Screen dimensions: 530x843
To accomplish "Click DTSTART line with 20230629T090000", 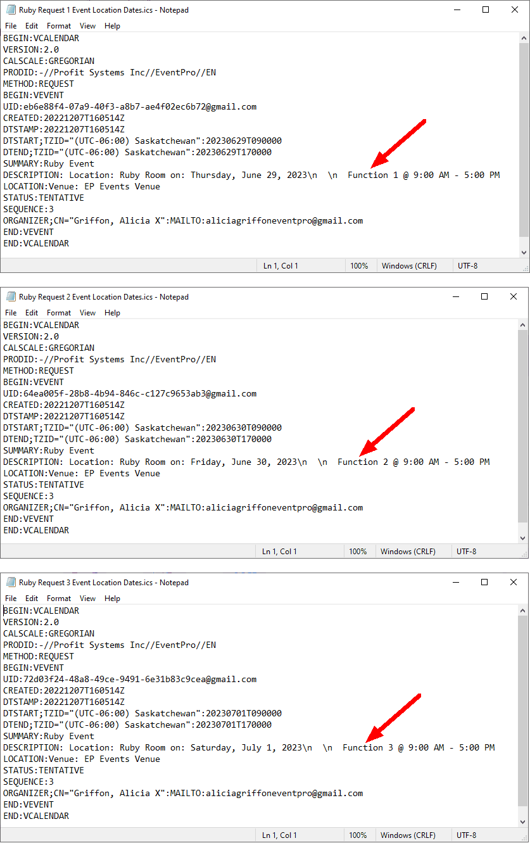I will [x=142, y=141].
